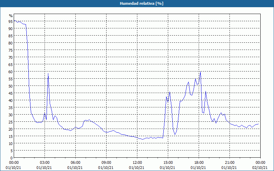Click the '%' unit label on the vertical axis
Screen dimensions: 274x171
(11, 16)
